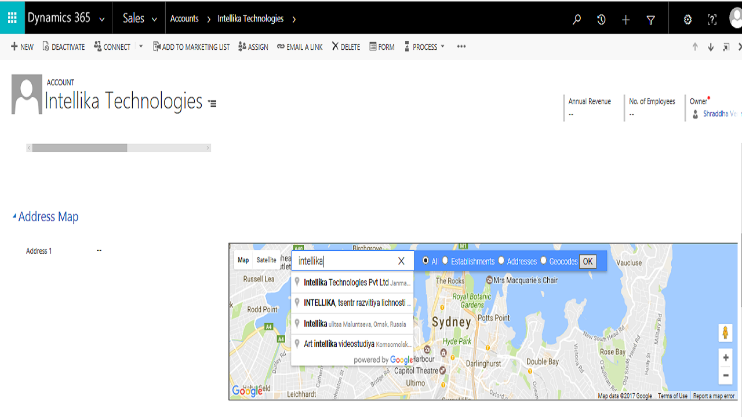Go to previous record up arrow
The image size is (742, 417).
(695, 47)
